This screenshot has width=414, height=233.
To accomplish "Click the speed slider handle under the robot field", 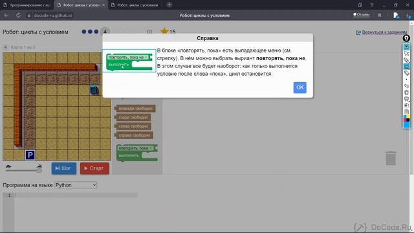I will [39, 170].
